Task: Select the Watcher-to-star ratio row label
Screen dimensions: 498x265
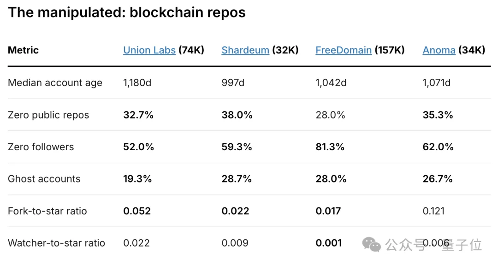Action: pyautogui.click(x=56, y=243)
